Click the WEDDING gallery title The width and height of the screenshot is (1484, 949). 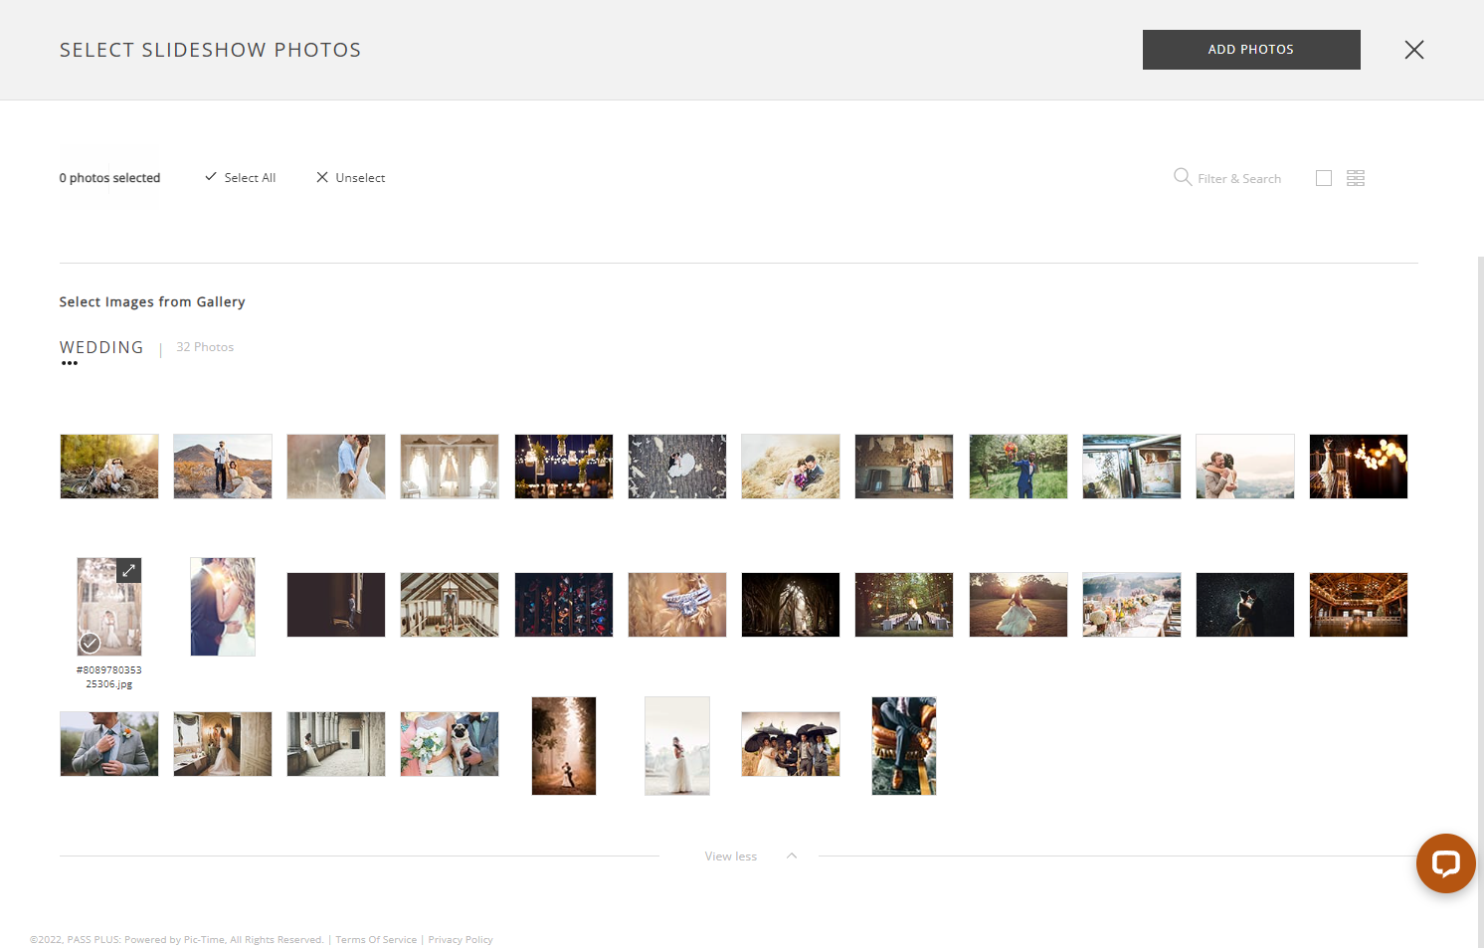[x=101, y=347]
